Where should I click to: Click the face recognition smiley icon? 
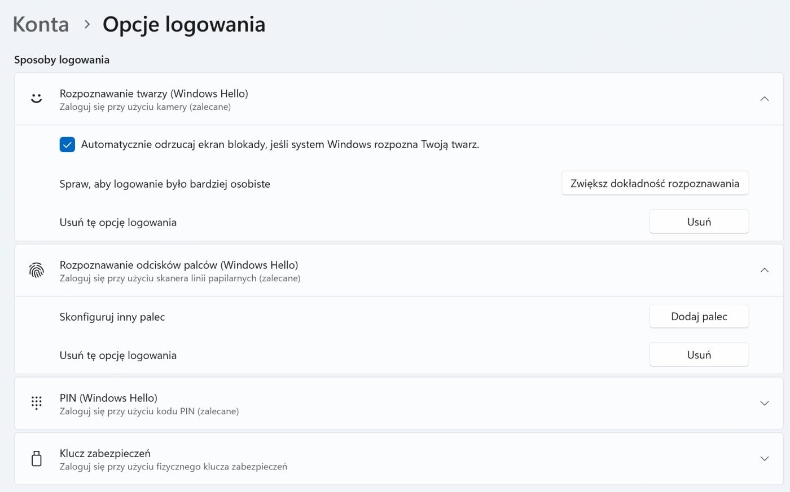pyautogui.click(x=37, y=99)
